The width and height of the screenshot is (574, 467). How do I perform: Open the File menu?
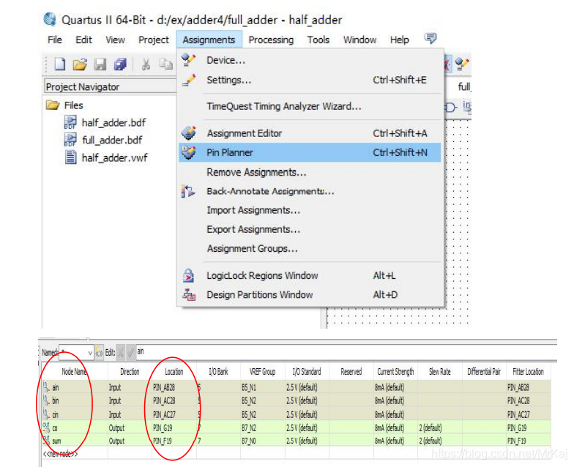pos(54,40)
